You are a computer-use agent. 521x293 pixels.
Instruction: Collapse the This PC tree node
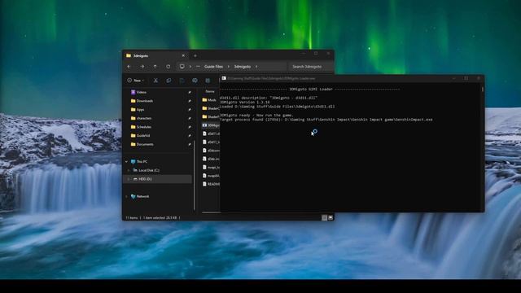127,161
